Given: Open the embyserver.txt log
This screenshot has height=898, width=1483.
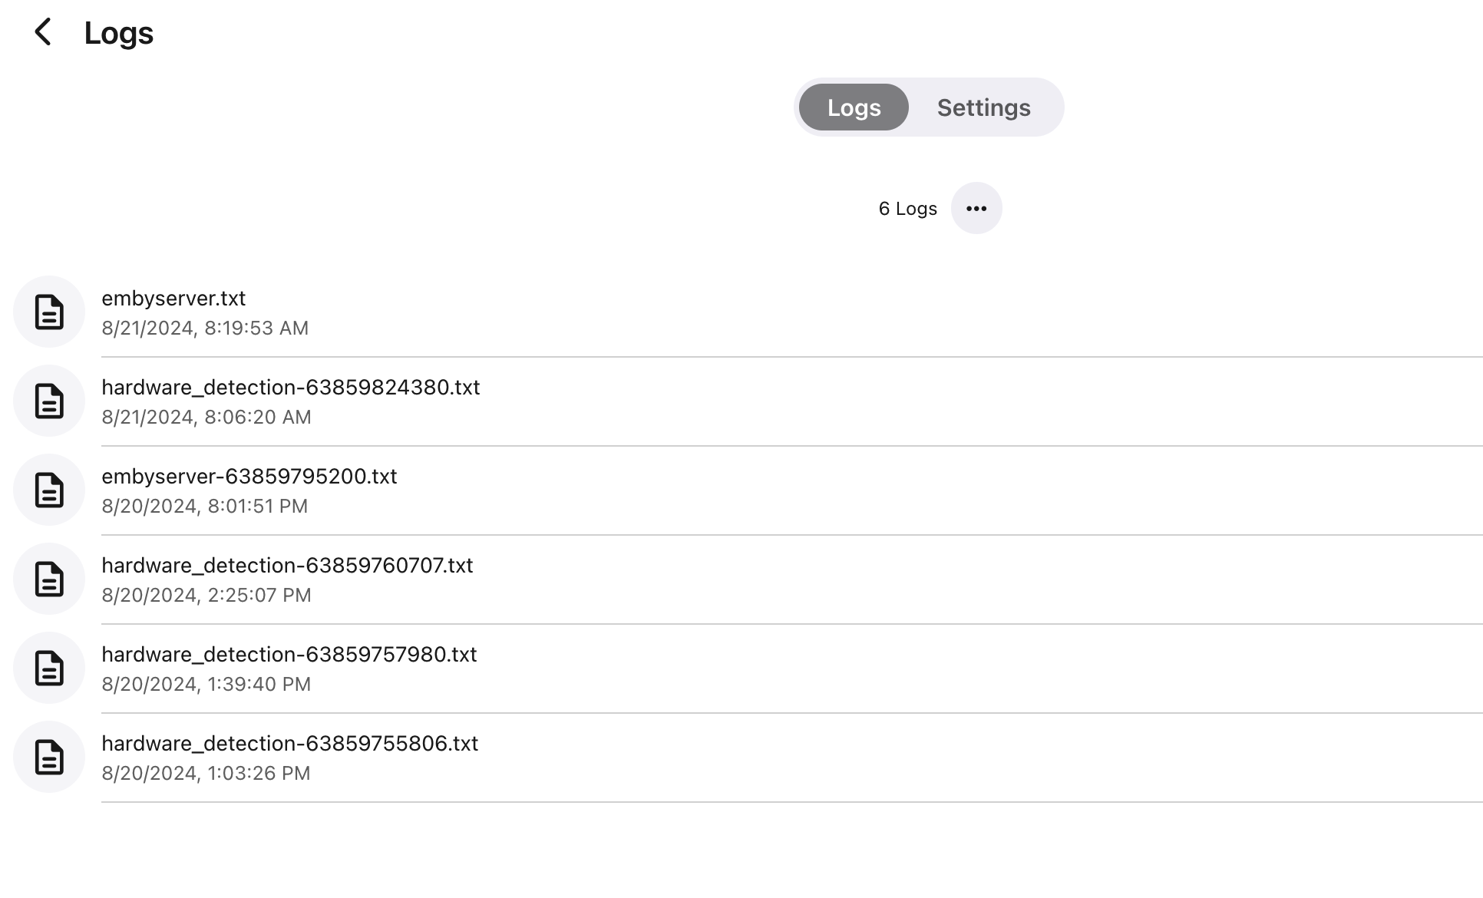Looking at the screenshot, I should tap(173, 299).
